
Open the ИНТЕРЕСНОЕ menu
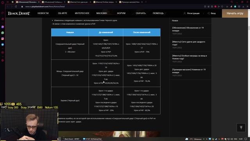[82, 13]
